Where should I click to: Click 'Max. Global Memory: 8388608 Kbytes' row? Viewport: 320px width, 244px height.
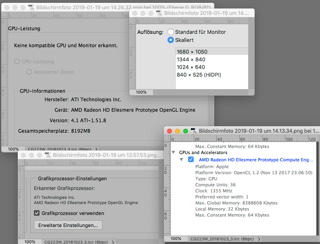pos(236,203)
